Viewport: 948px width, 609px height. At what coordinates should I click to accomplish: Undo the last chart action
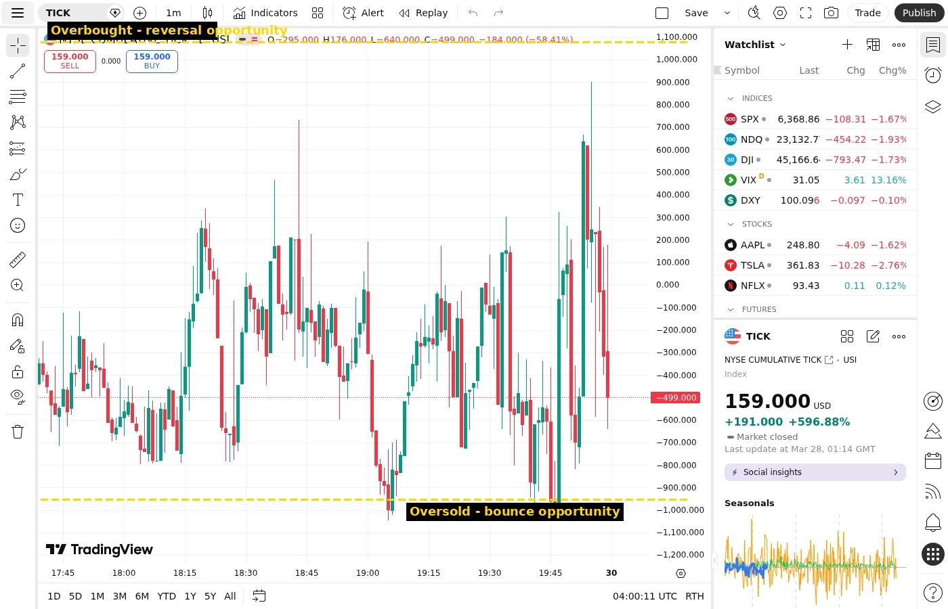tap(473, 13)
